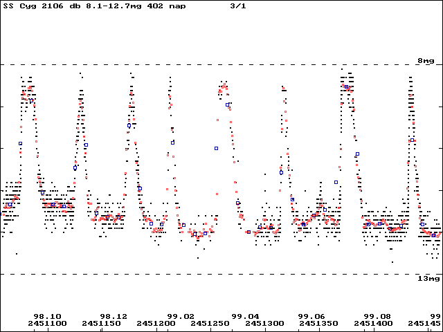This screenshot has width=443, height=332.
Task: Click the Julian date "2451200"
Action: [156, 324]
